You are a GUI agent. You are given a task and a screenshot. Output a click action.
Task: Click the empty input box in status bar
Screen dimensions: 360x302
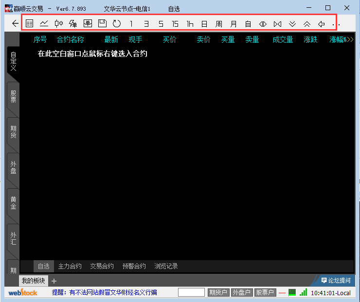pyautogui.click(x=191, y=292)
